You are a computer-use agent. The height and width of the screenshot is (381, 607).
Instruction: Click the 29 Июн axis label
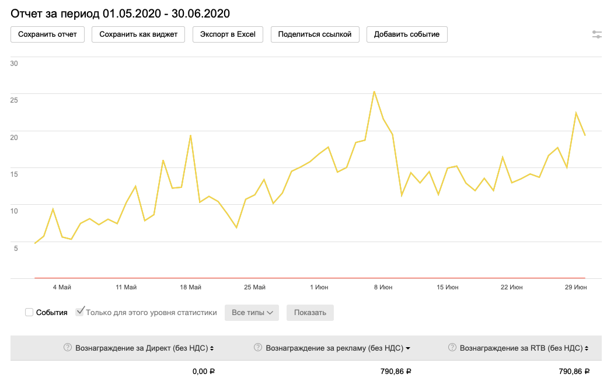pyautogui.click(x=576, y=287)
